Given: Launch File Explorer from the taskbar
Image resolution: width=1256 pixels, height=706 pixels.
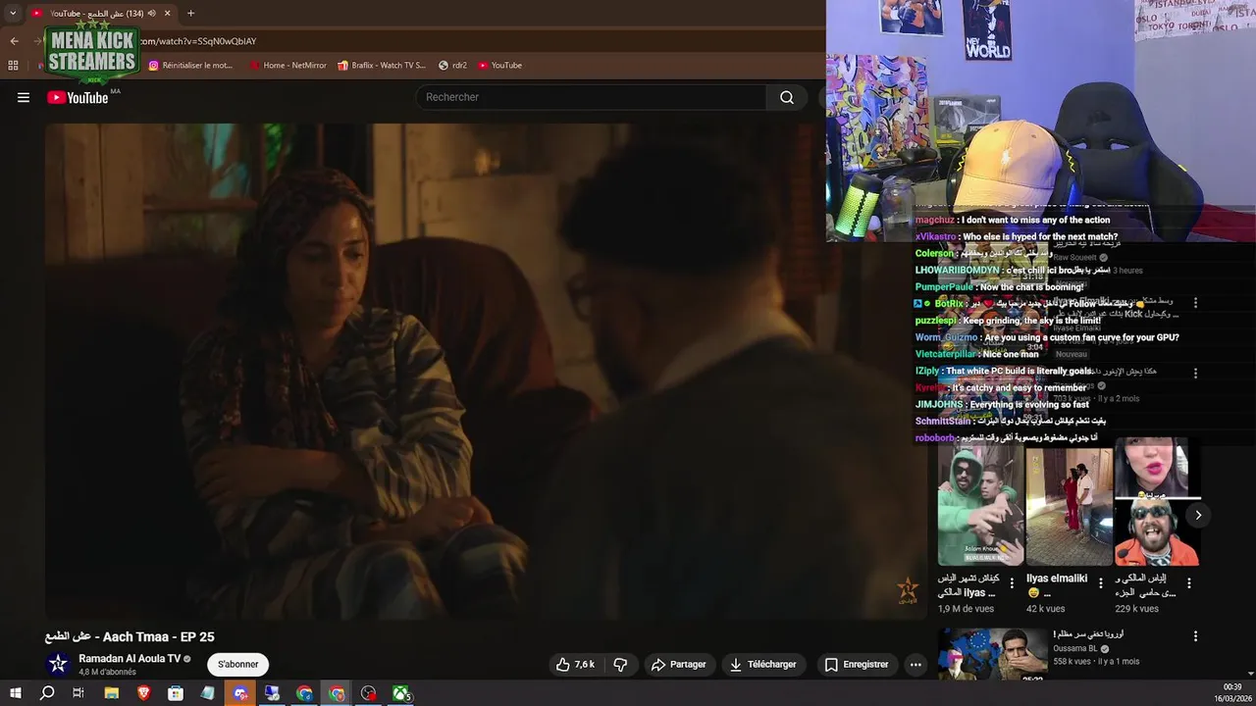Looking at the screenshot, I should click(112, 693).
